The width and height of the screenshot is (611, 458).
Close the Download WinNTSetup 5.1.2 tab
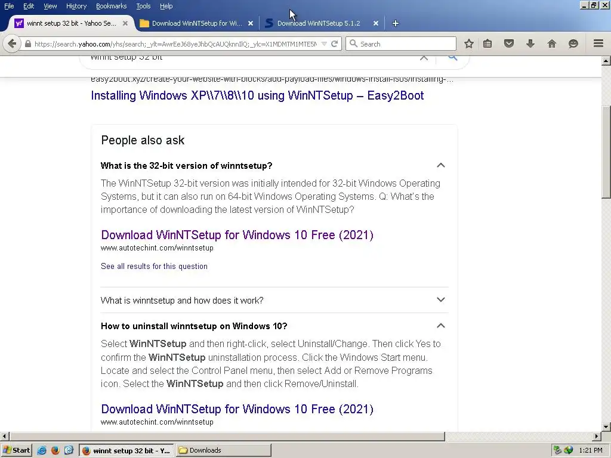376,23
